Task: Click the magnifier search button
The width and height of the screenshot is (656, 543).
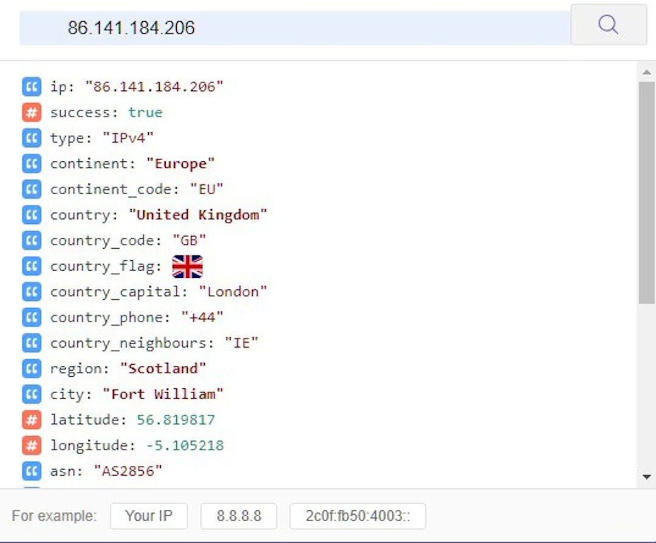Action: pos(608,25)
